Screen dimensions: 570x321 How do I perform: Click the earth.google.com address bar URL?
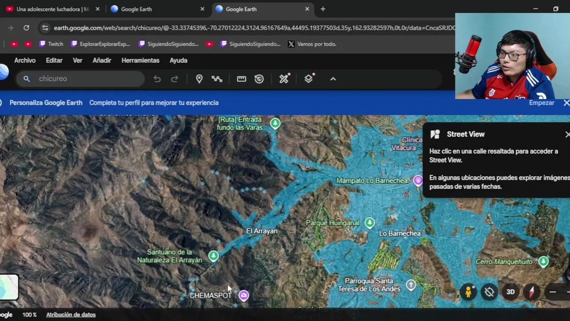(254, 28)
